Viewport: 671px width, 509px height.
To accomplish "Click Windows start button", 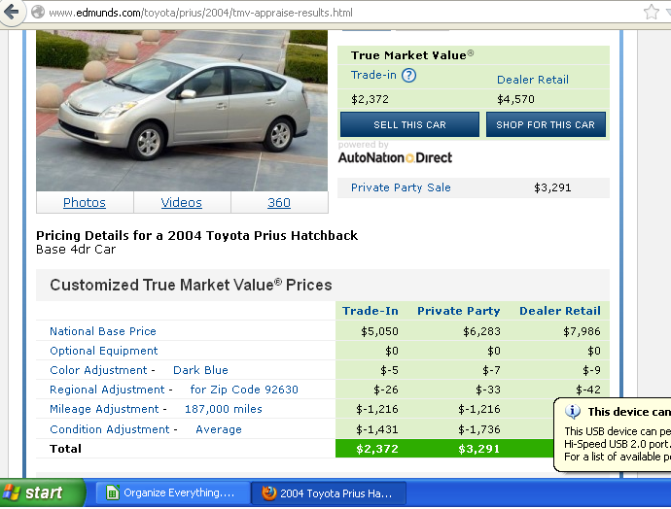I will click(42, 492).
